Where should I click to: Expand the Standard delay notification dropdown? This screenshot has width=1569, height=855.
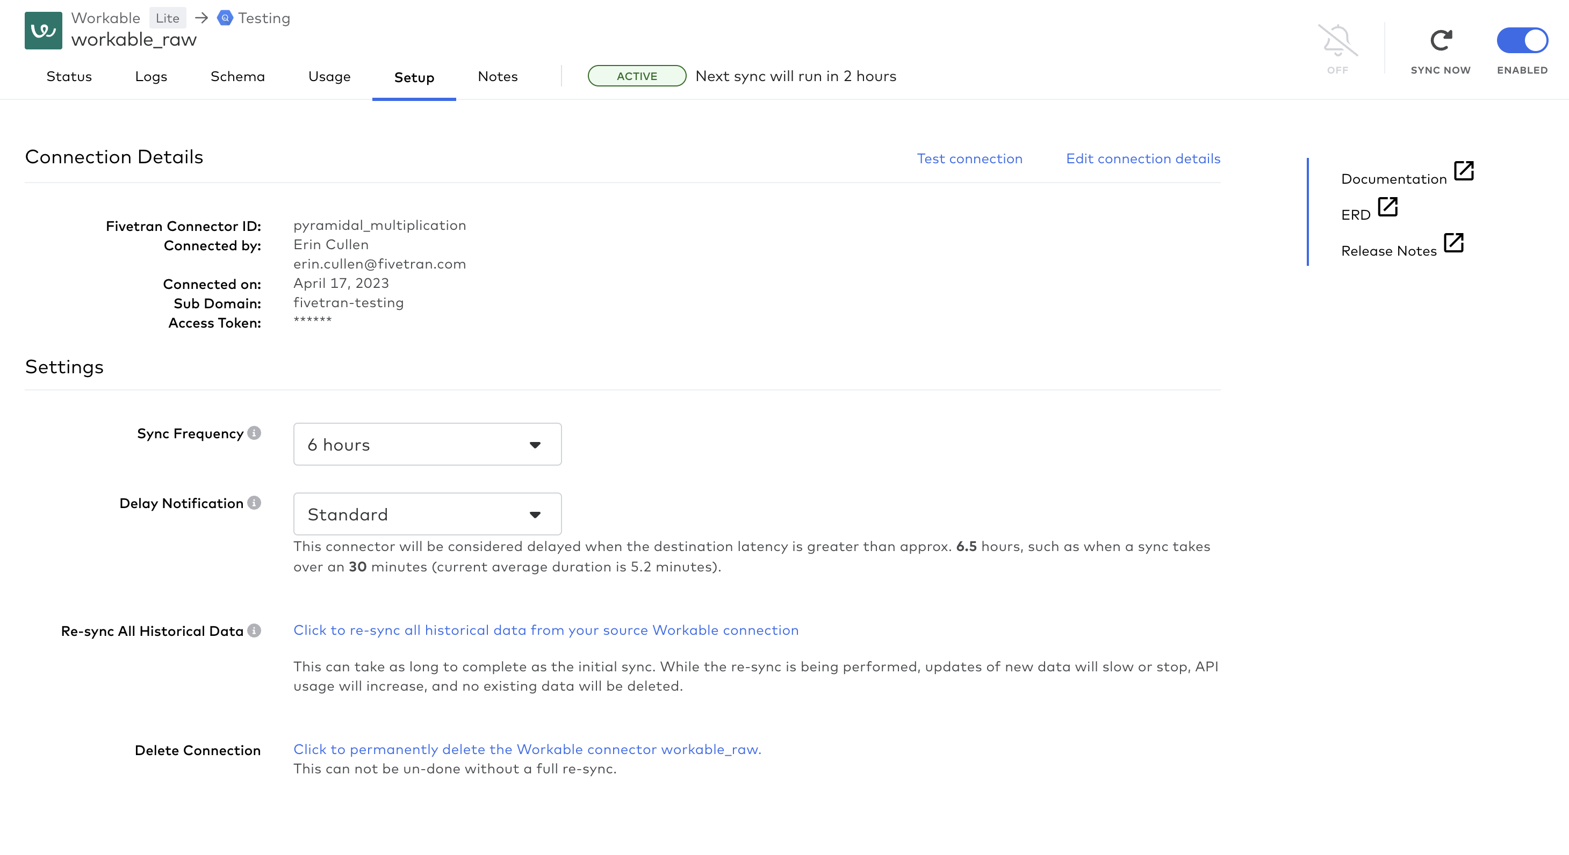tap(427, 514)
